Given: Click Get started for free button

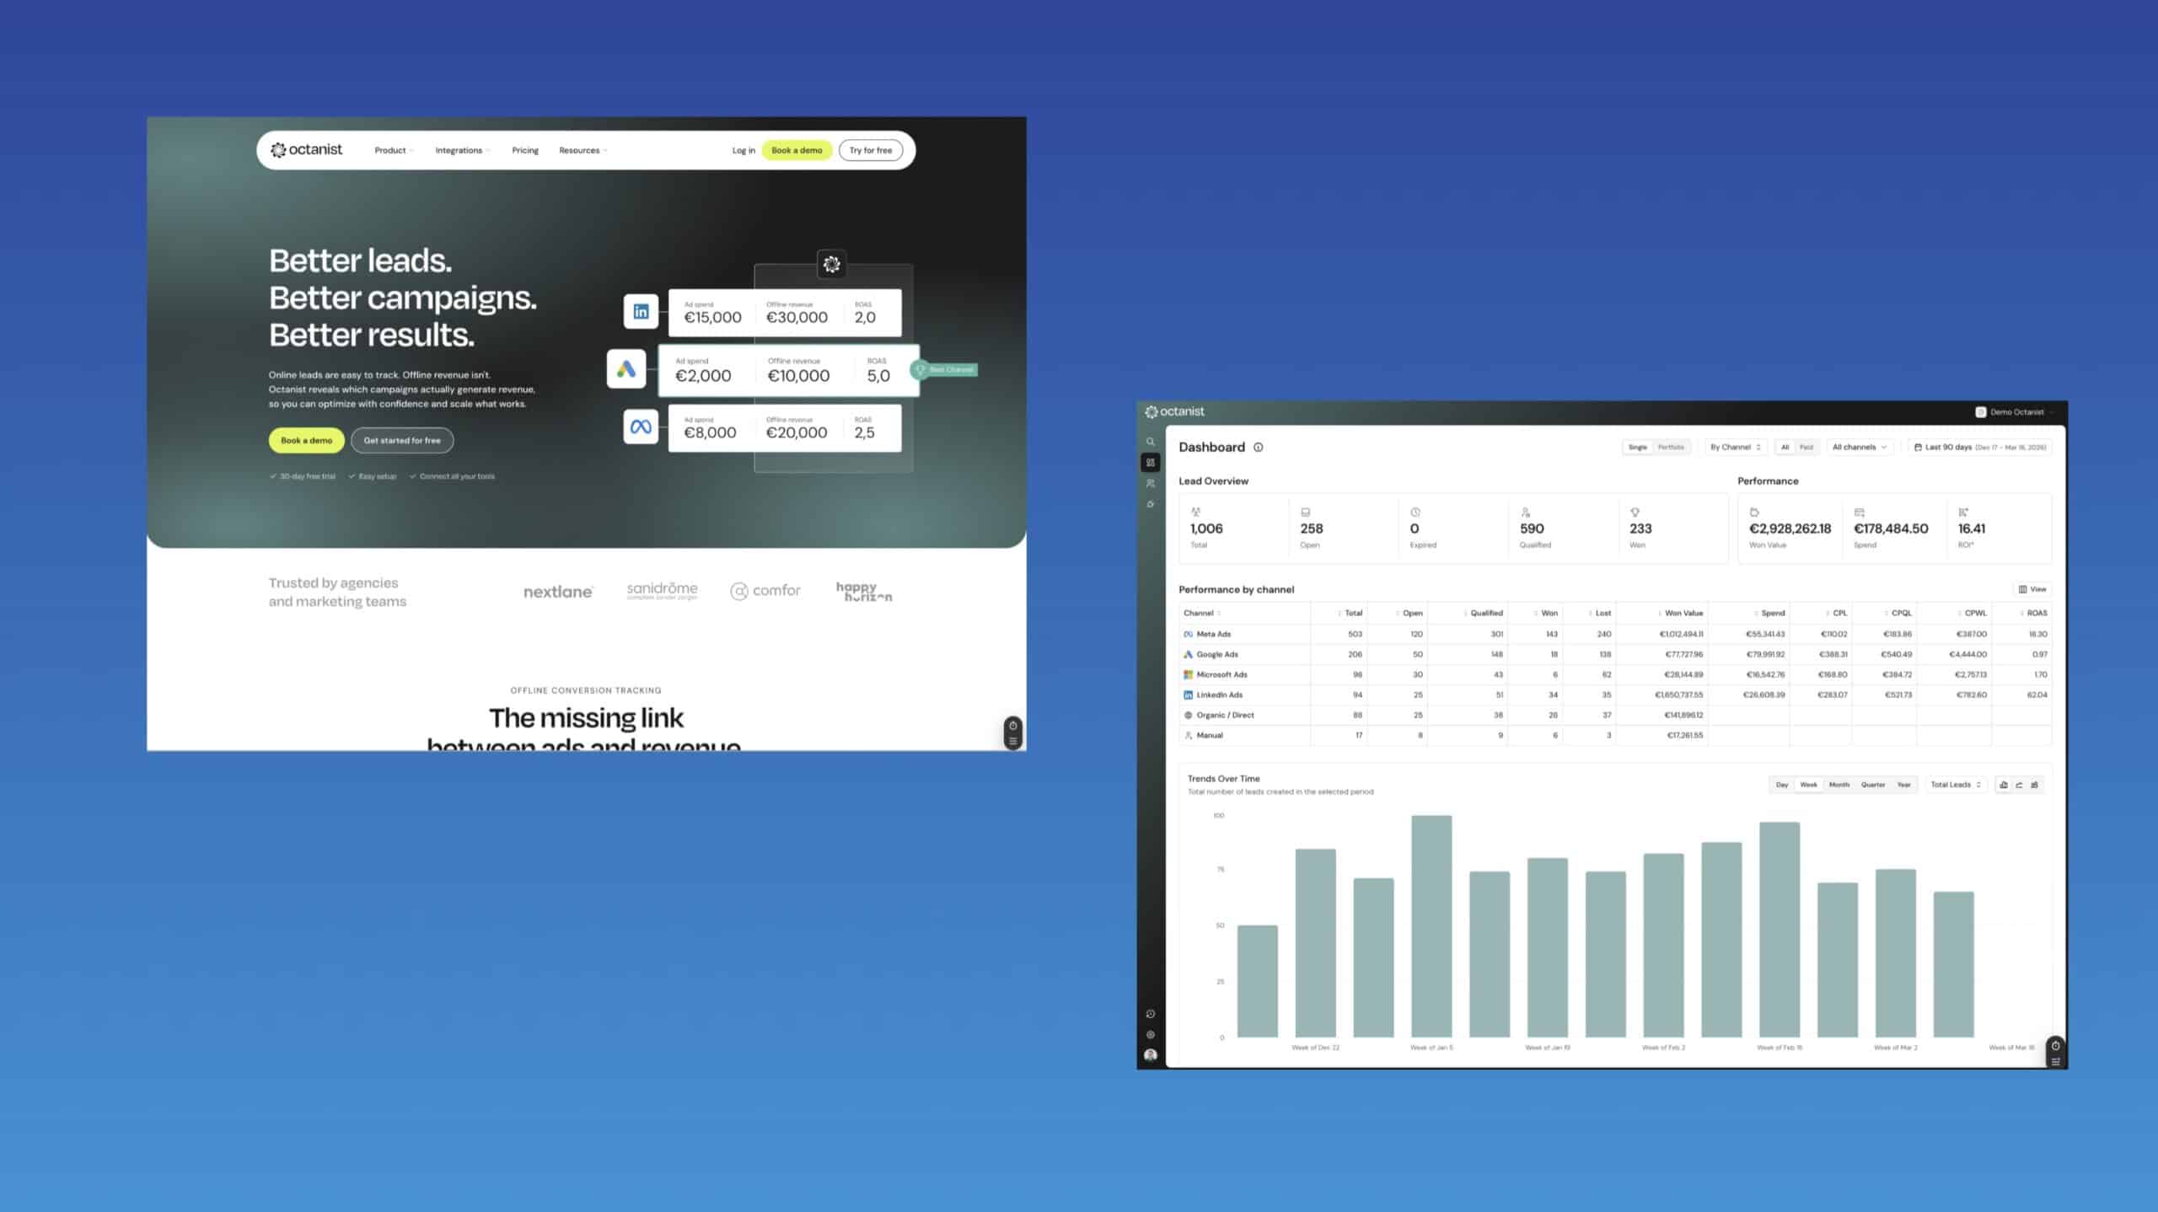Looking at the screenshot, I should click(x=401, y=441).
